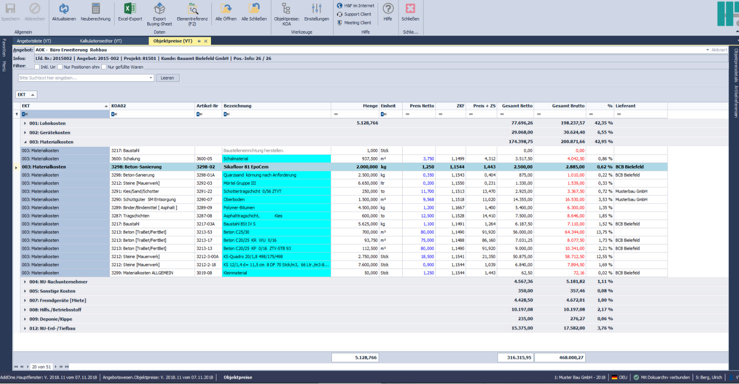739x384 pixels.
Task: Check 'Nur gefüllte Waren' checkbox
Action: coord(104,67)
